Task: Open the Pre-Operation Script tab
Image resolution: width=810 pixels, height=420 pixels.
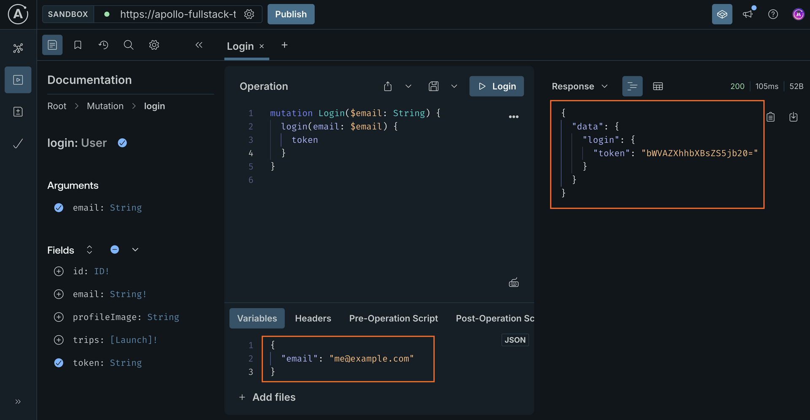Action: click(393, 318)
